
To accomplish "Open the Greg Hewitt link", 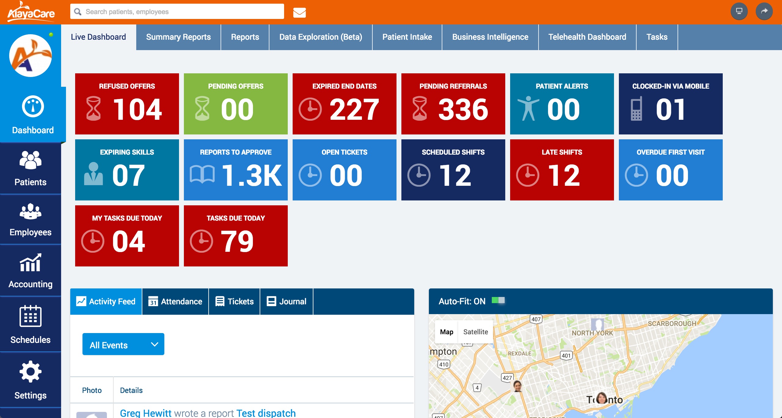I will [146, 413].
